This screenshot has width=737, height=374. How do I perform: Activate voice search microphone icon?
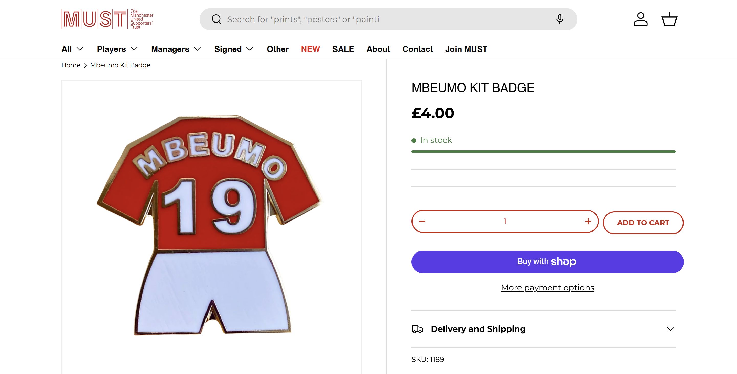pos(560,19)
